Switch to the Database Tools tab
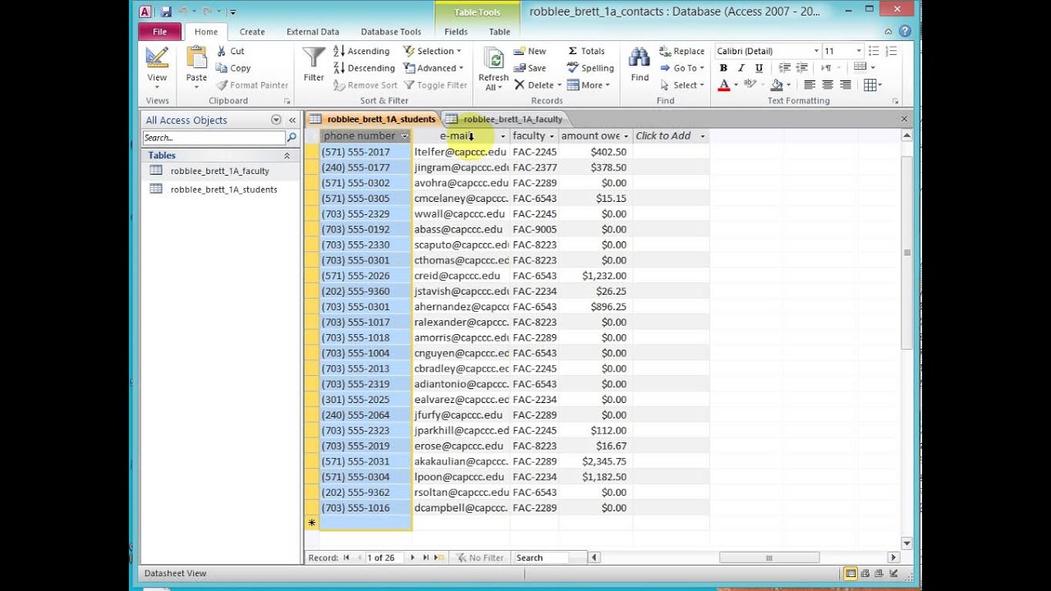1051x591 pixels. coord(391,31)
